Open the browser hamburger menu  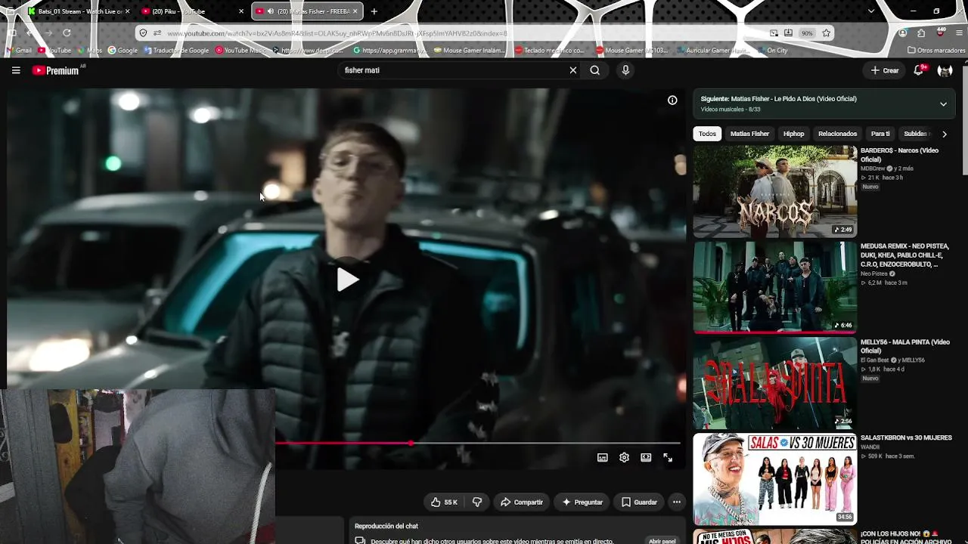(959, 33)
